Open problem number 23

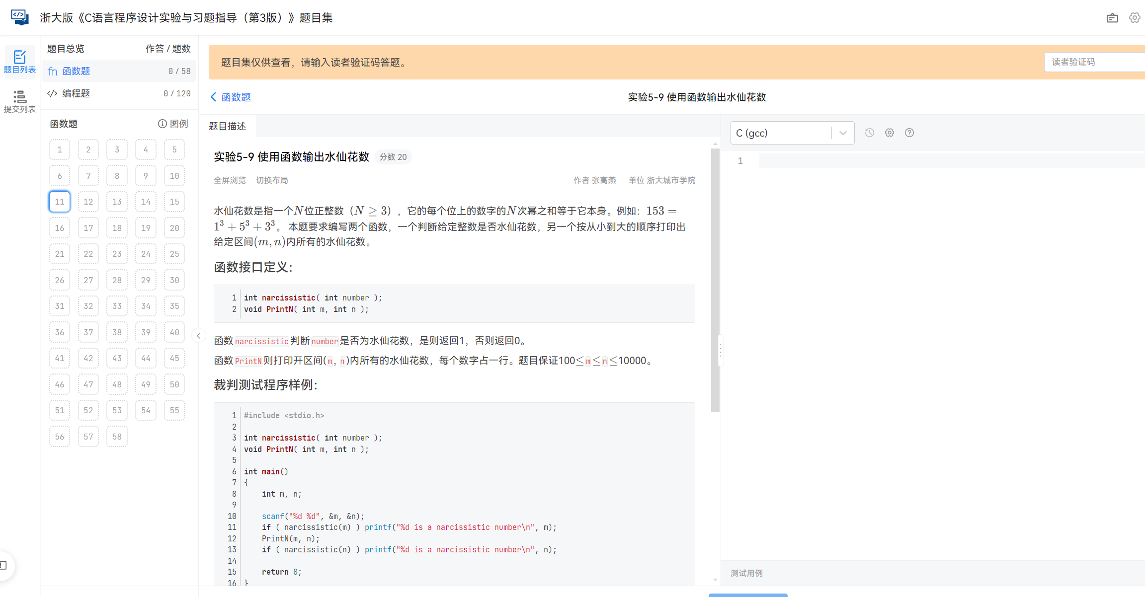pos(117,254)
